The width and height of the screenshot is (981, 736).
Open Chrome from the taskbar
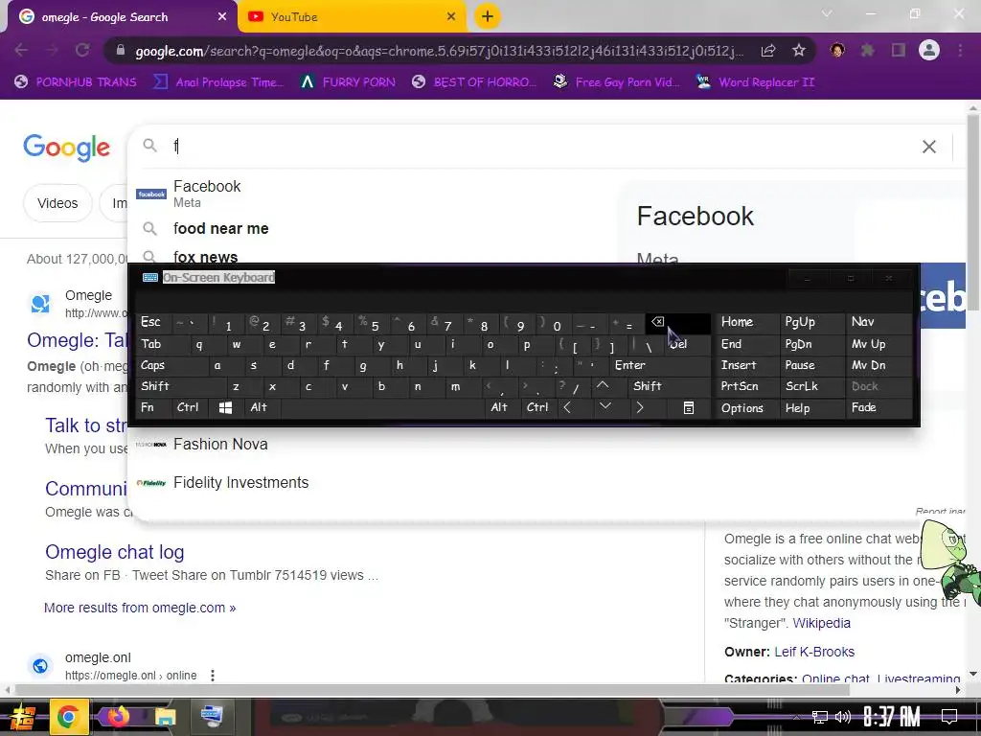[68, 716]
